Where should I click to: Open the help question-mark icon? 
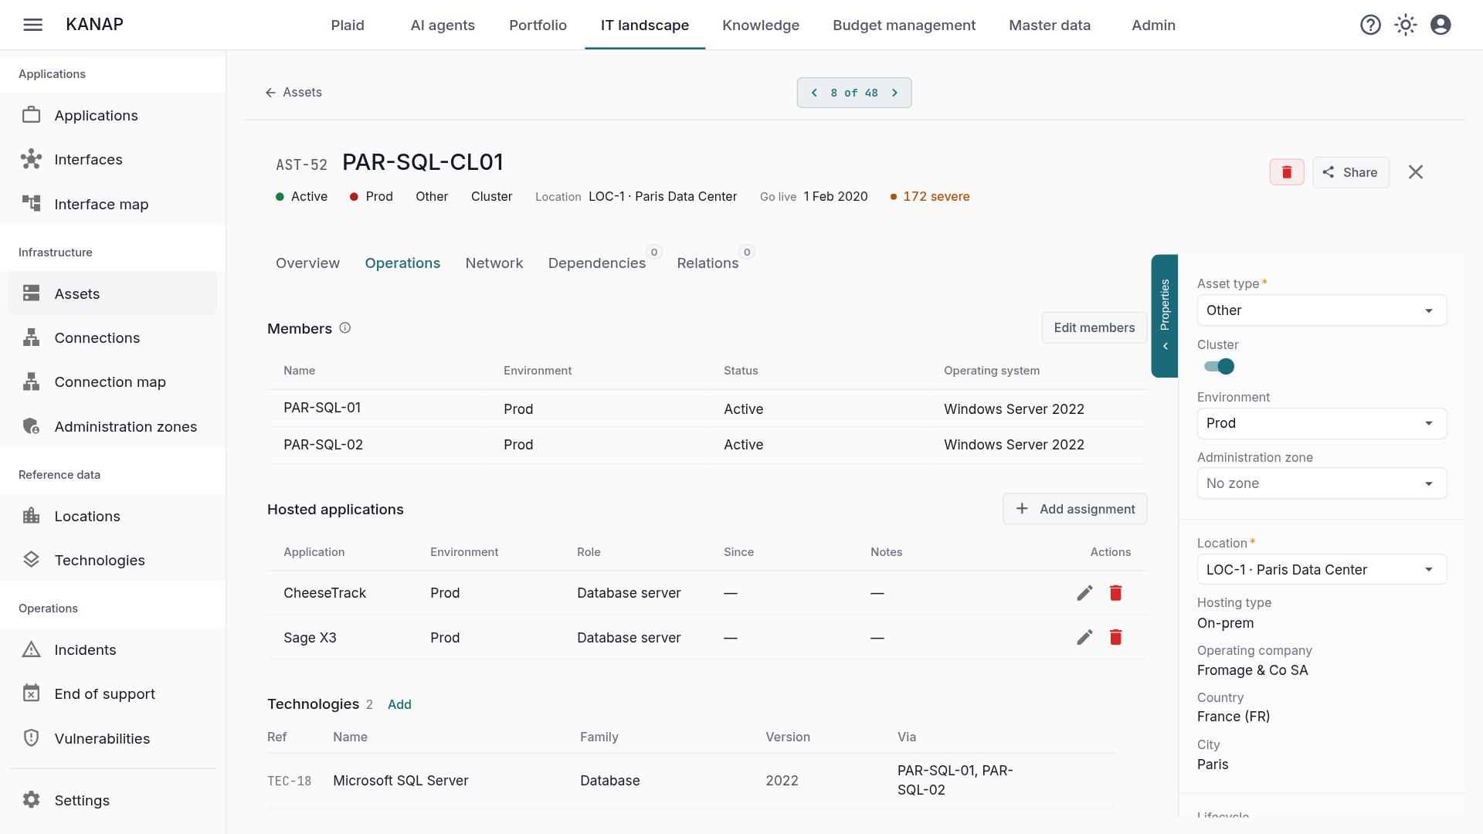click(x=1370, y=25)
